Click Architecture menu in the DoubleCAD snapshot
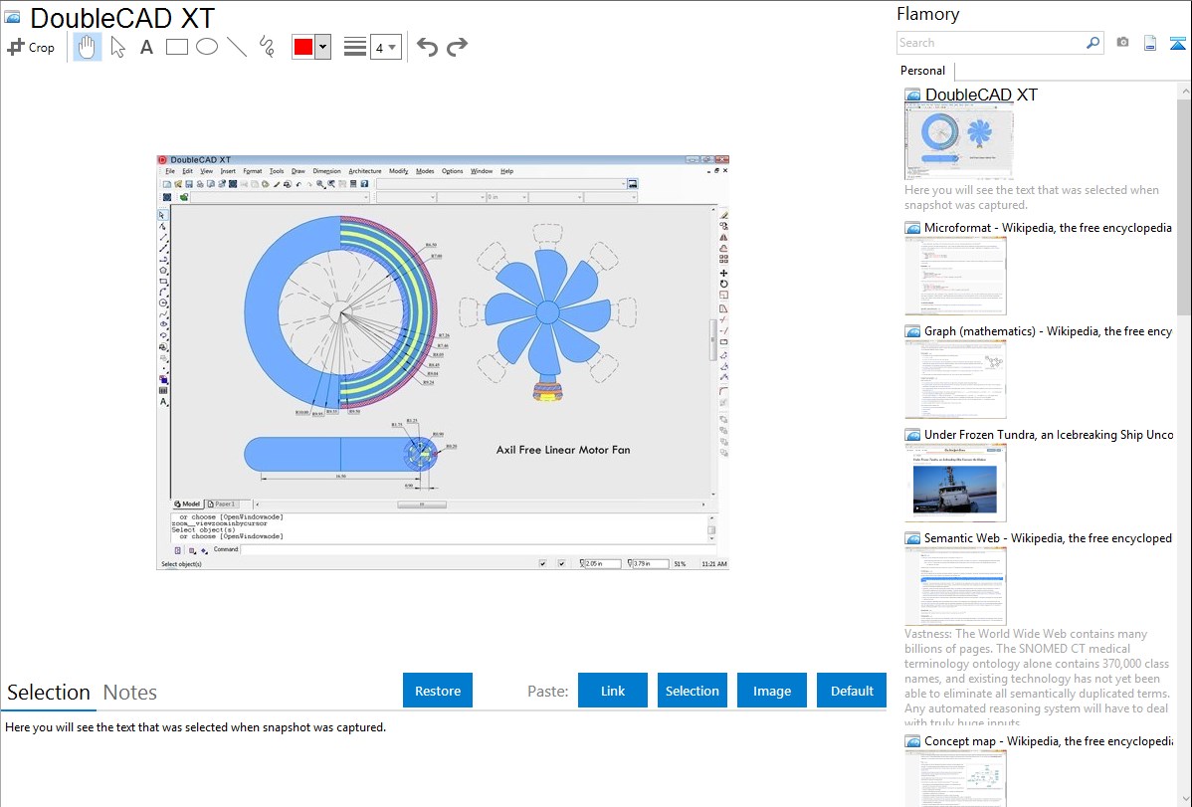Viewport: 1192px width, 807px height. point(365,171)
